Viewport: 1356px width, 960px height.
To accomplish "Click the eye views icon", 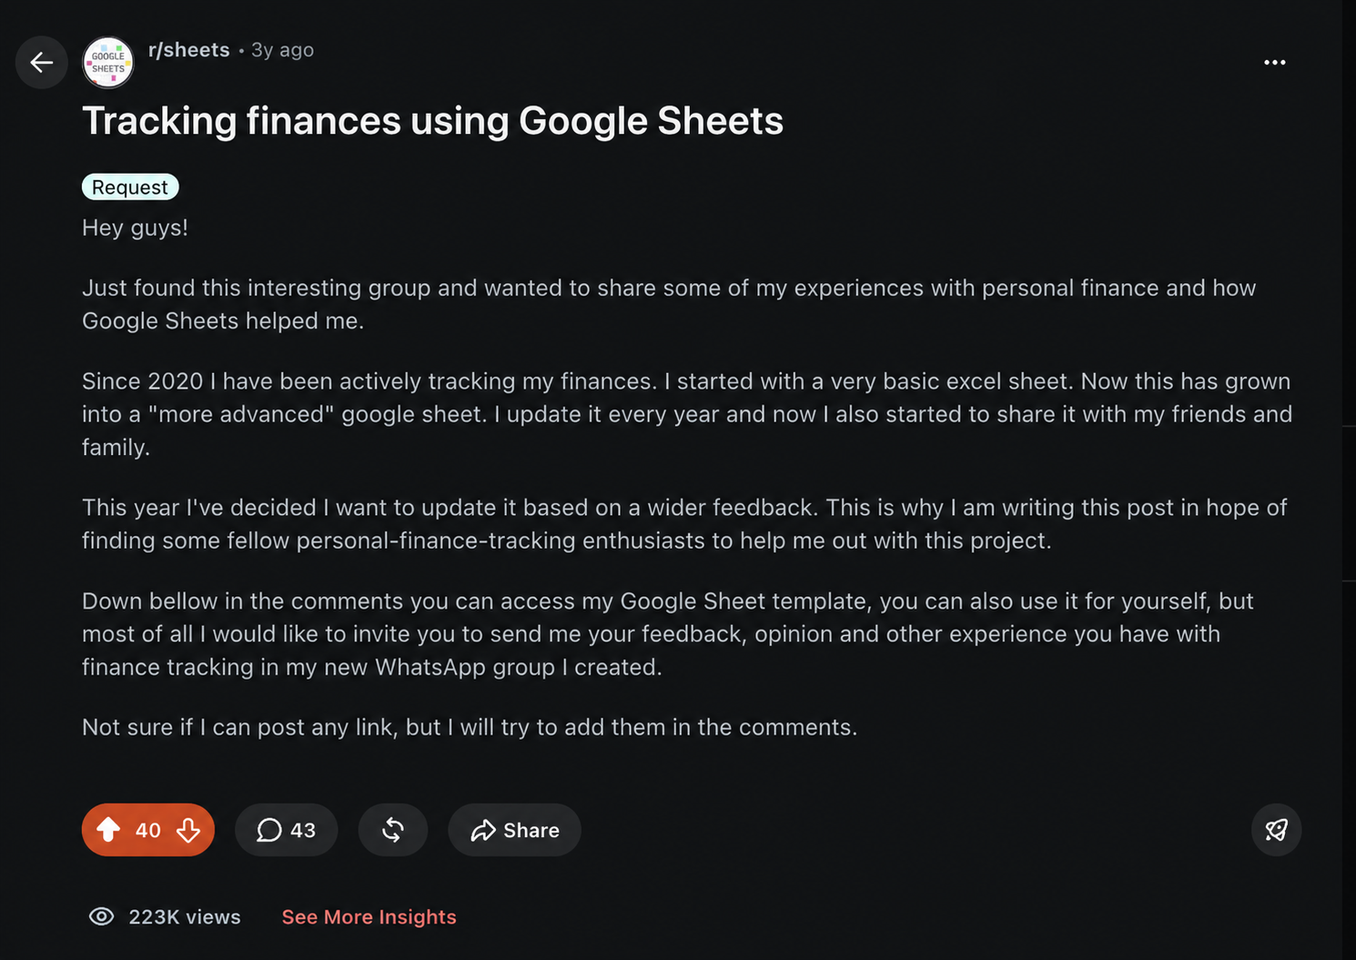I will [x=101, y=916].
